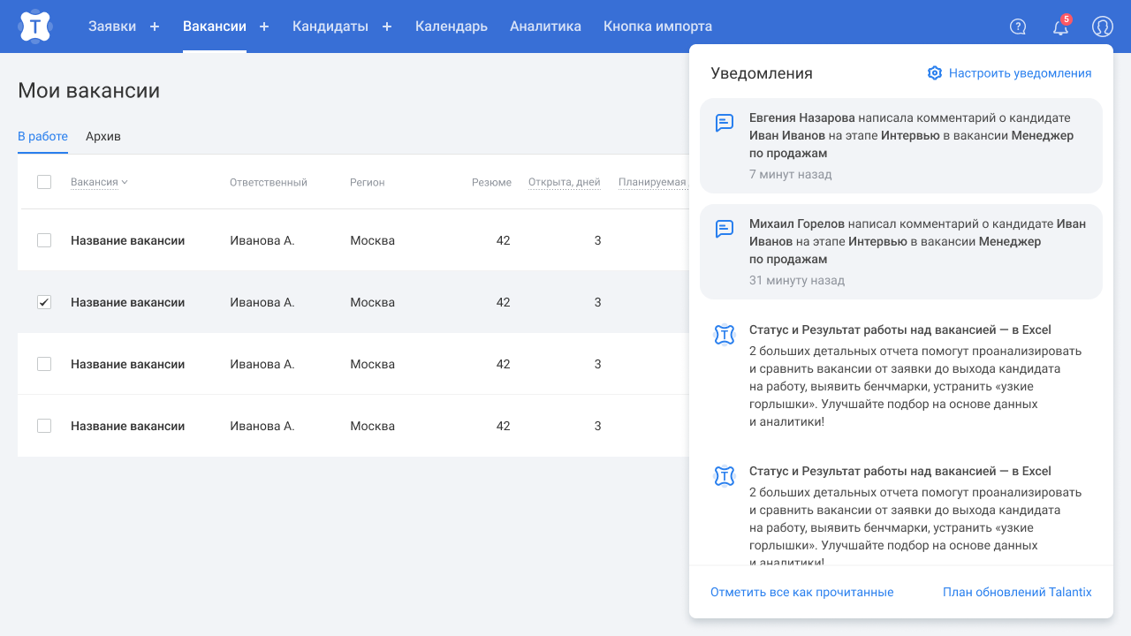Viewport: 1131px width, 636px height.
Task: Click comment icon in Михаил Горелов notification
Action: (725, 229)
